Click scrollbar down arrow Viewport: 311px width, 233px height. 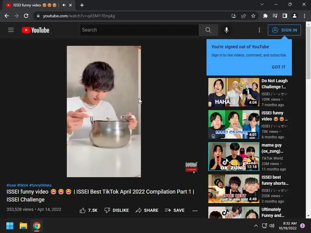click(x=308, y=216)
